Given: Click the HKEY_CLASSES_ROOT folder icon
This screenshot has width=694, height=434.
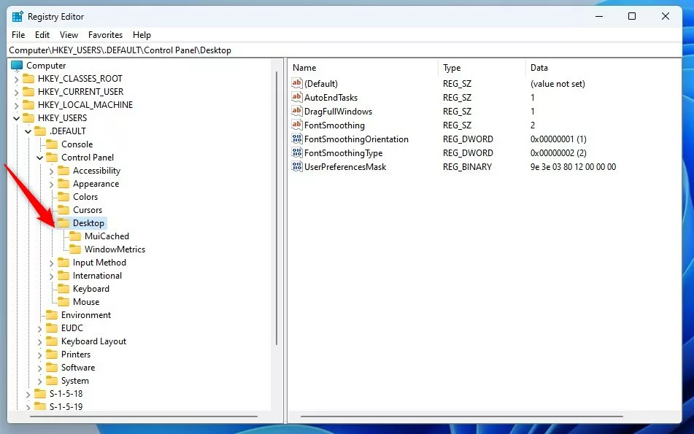Looking at the screenshot, I should coord(28,79).
